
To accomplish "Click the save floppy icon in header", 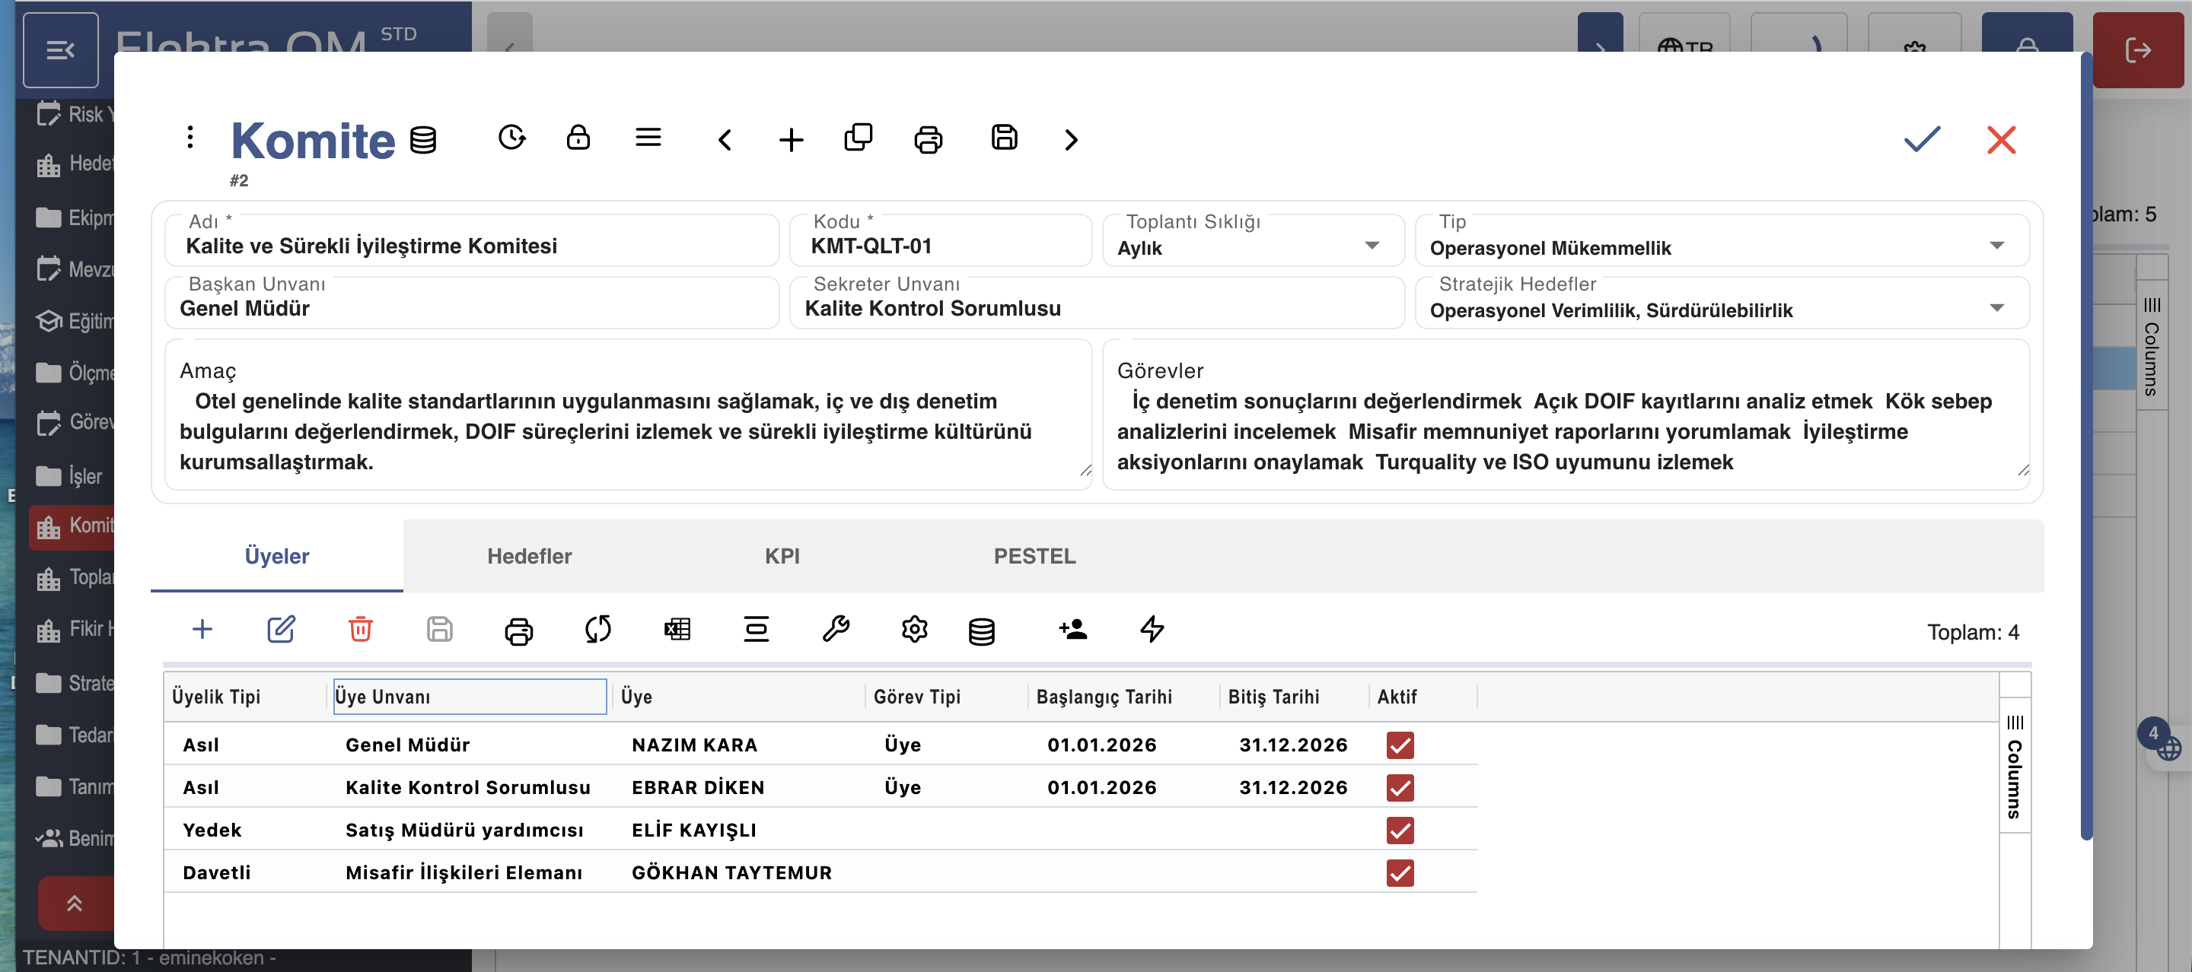I will tap(1004, 137).
